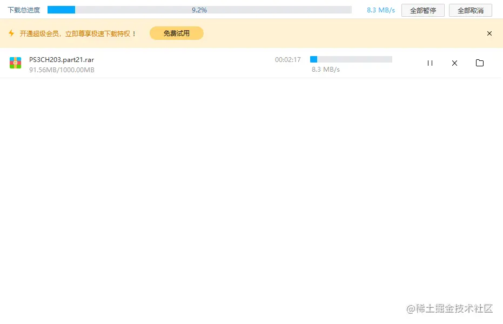Click the remaining time 00:02:17

click(x=288, y=59)
